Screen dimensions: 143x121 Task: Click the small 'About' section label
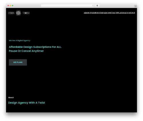(x=11, y=98)
